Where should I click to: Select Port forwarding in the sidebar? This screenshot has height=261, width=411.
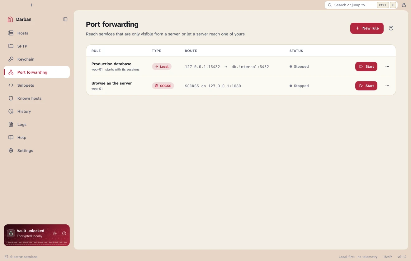pyautogui.click(x=37, y=72)
